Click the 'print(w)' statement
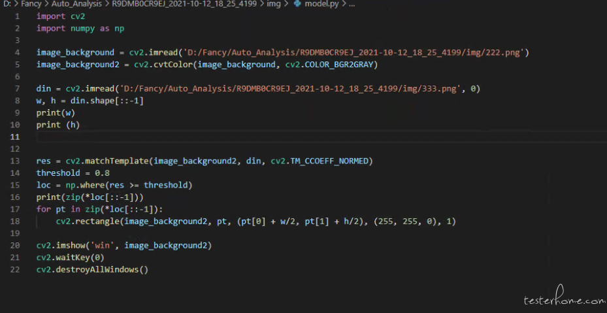Image resolution: width=607 pixels, height=313 pixels. click(56, 113)
